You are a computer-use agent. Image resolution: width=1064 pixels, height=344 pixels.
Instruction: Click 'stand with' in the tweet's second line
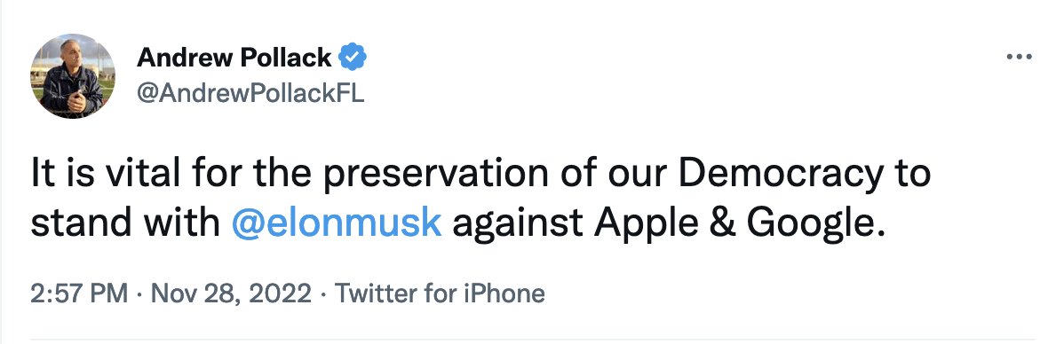(125, 224)
